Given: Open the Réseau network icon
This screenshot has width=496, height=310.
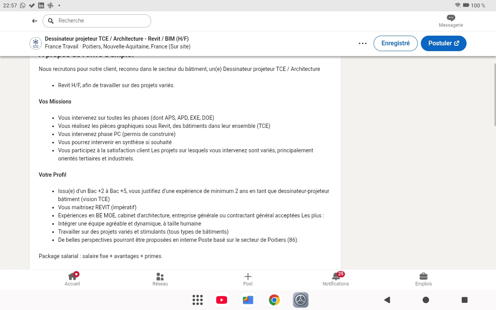Looking at the screenshot, I should (160, 277).
